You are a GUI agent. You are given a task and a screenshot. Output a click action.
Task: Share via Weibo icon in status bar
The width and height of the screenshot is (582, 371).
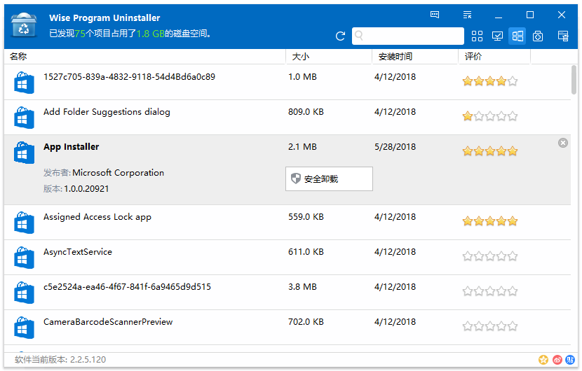[x=557, y=360]
